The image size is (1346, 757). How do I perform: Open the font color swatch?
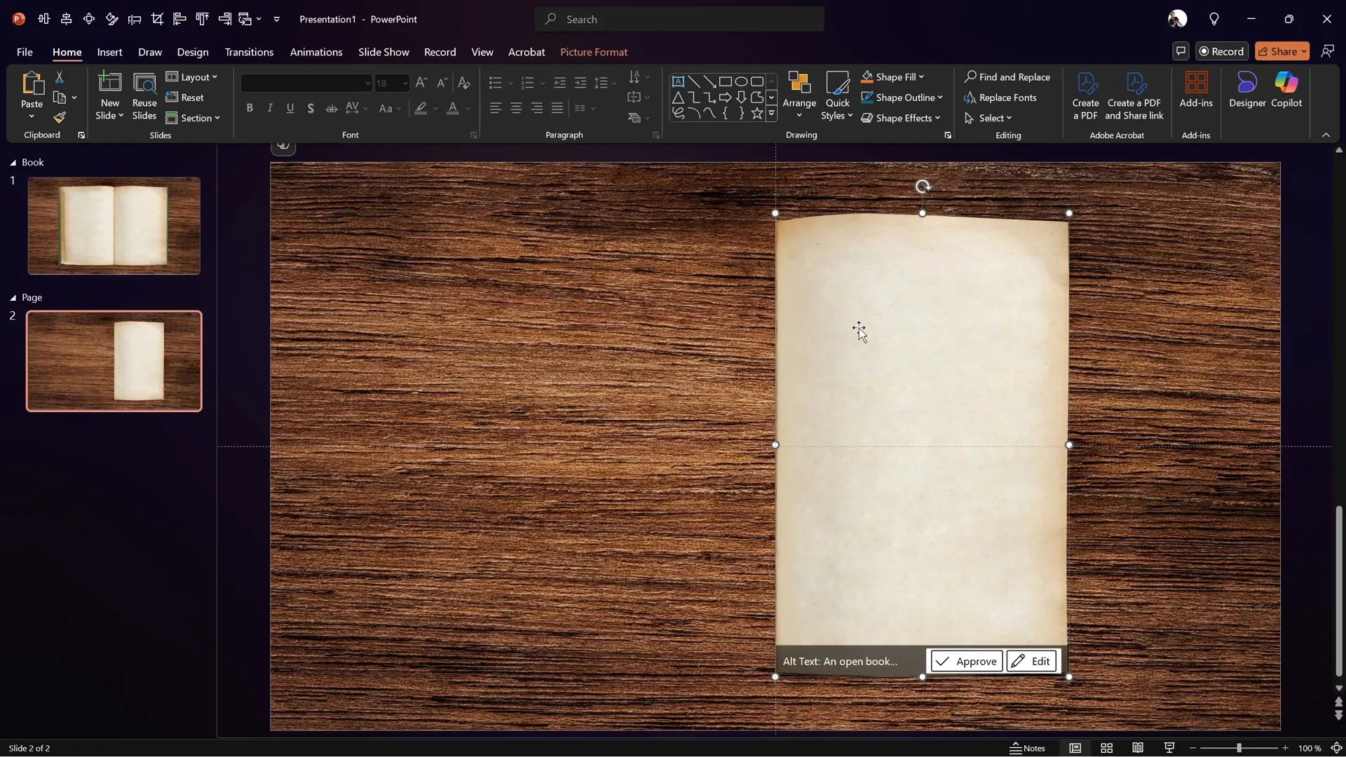[x=453, y=108]
